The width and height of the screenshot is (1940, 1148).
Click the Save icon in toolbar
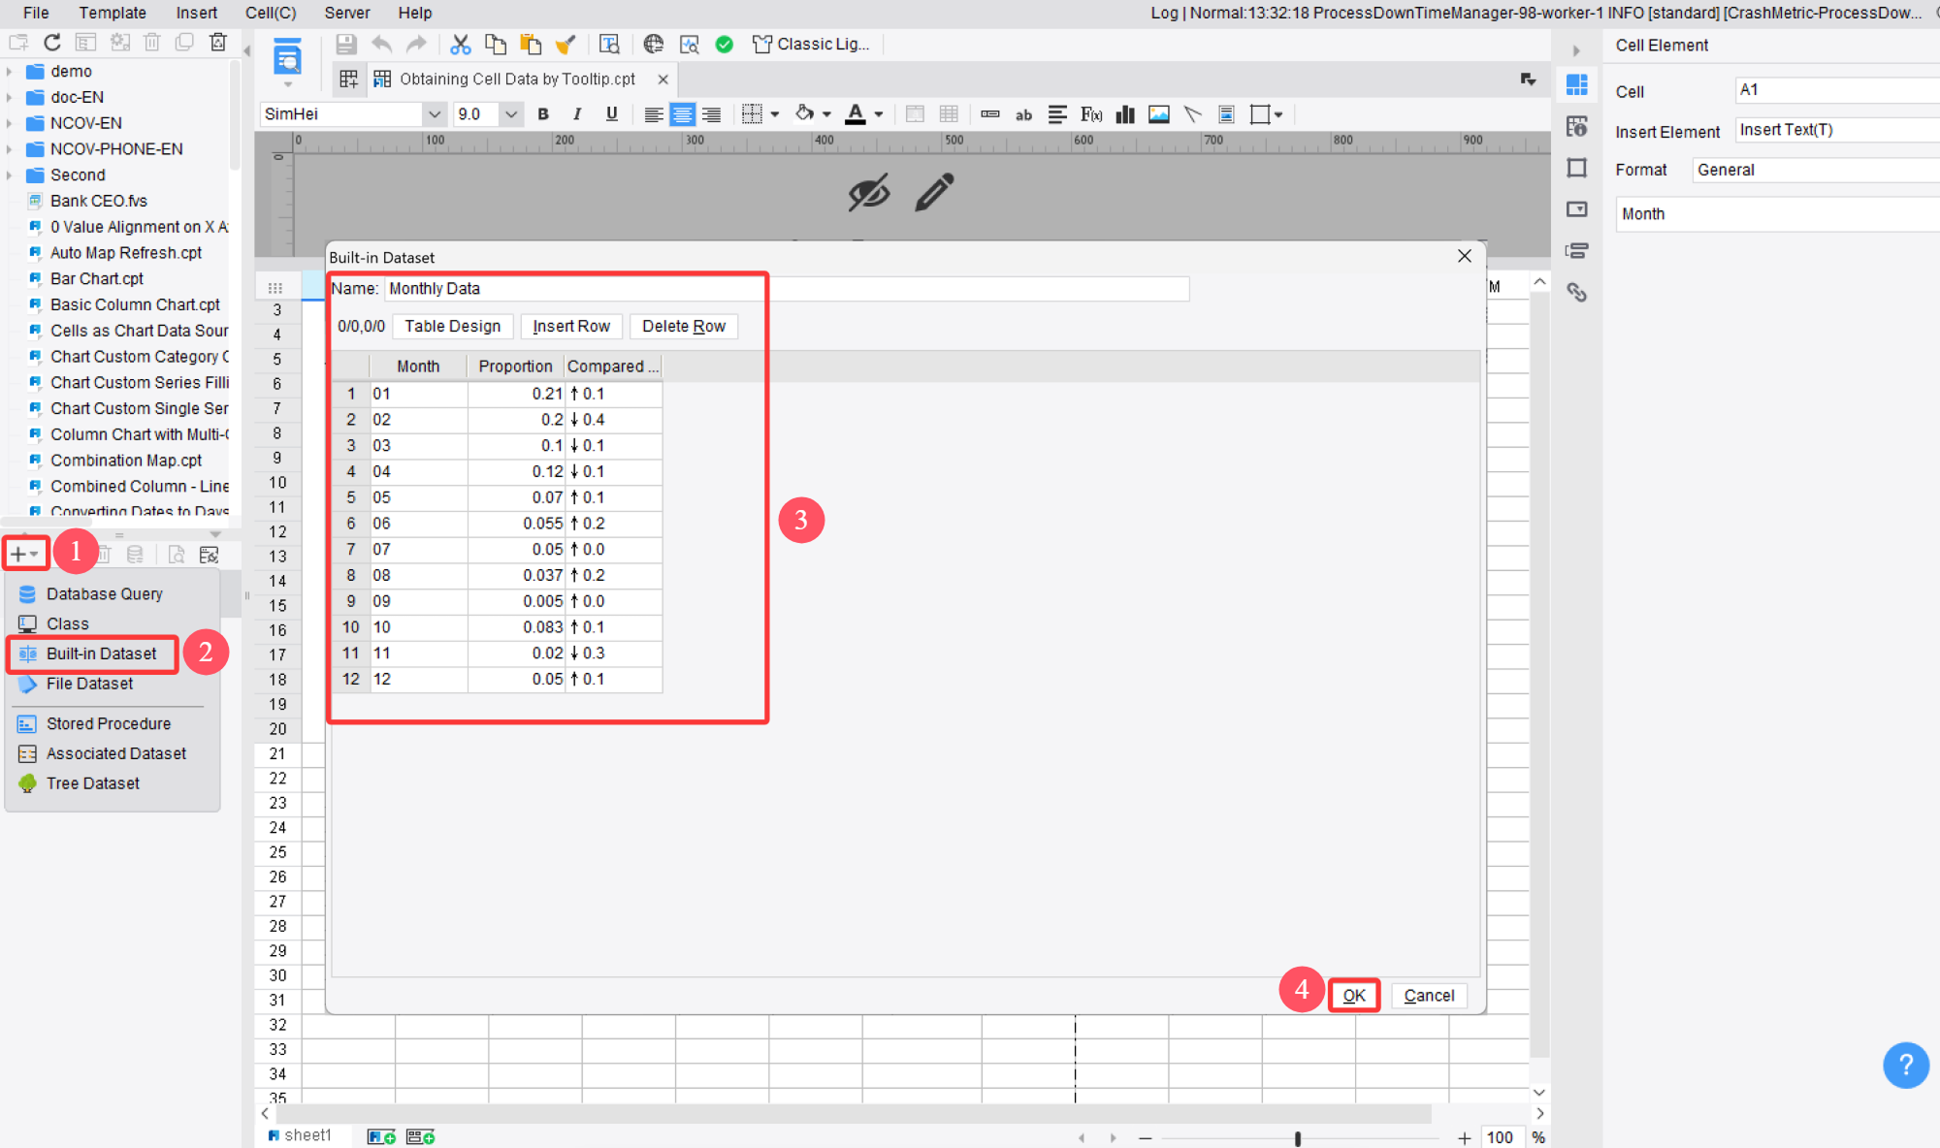pyautogui.click(x=346, y=45)
